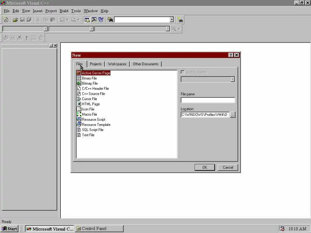The height and width of the screenshot is (233, 311).
Task: Click the Go debug icon
Action: [33, 38]
